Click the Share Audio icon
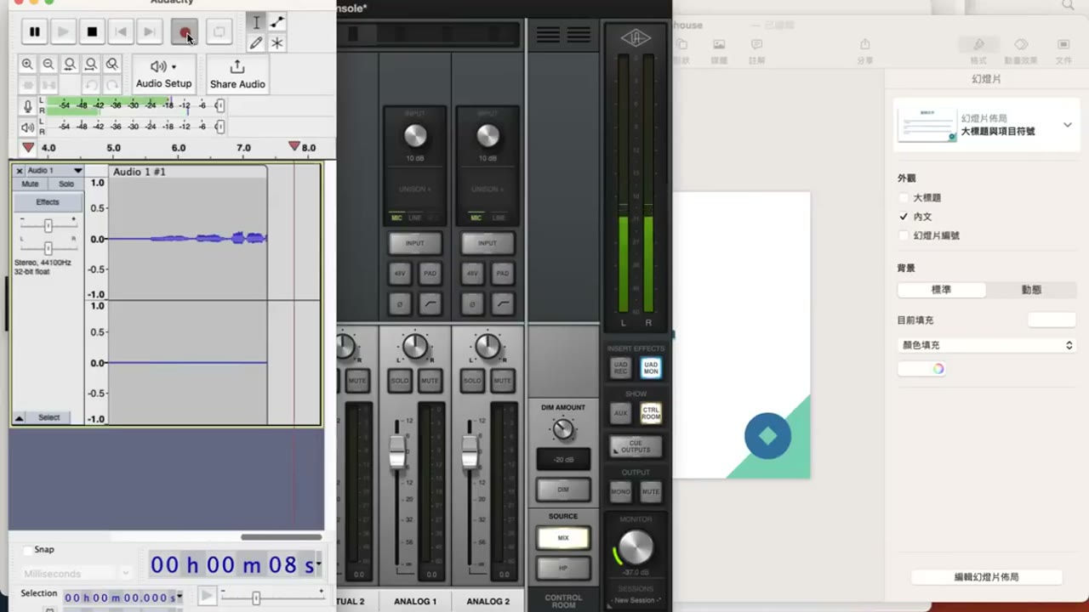The image size is (1089, 612). coord(237,66)
